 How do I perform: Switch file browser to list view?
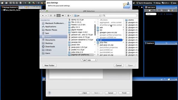tap(55, 16)
